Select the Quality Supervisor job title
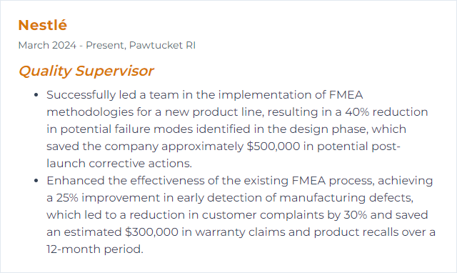457x273 pixels. point(86,71)
